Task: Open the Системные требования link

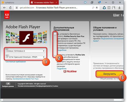Action: [x=16, y=62]
